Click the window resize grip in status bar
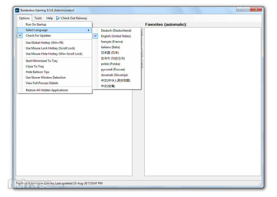The width and height of the screenshot is (277, 197). (x=260, y=184)
